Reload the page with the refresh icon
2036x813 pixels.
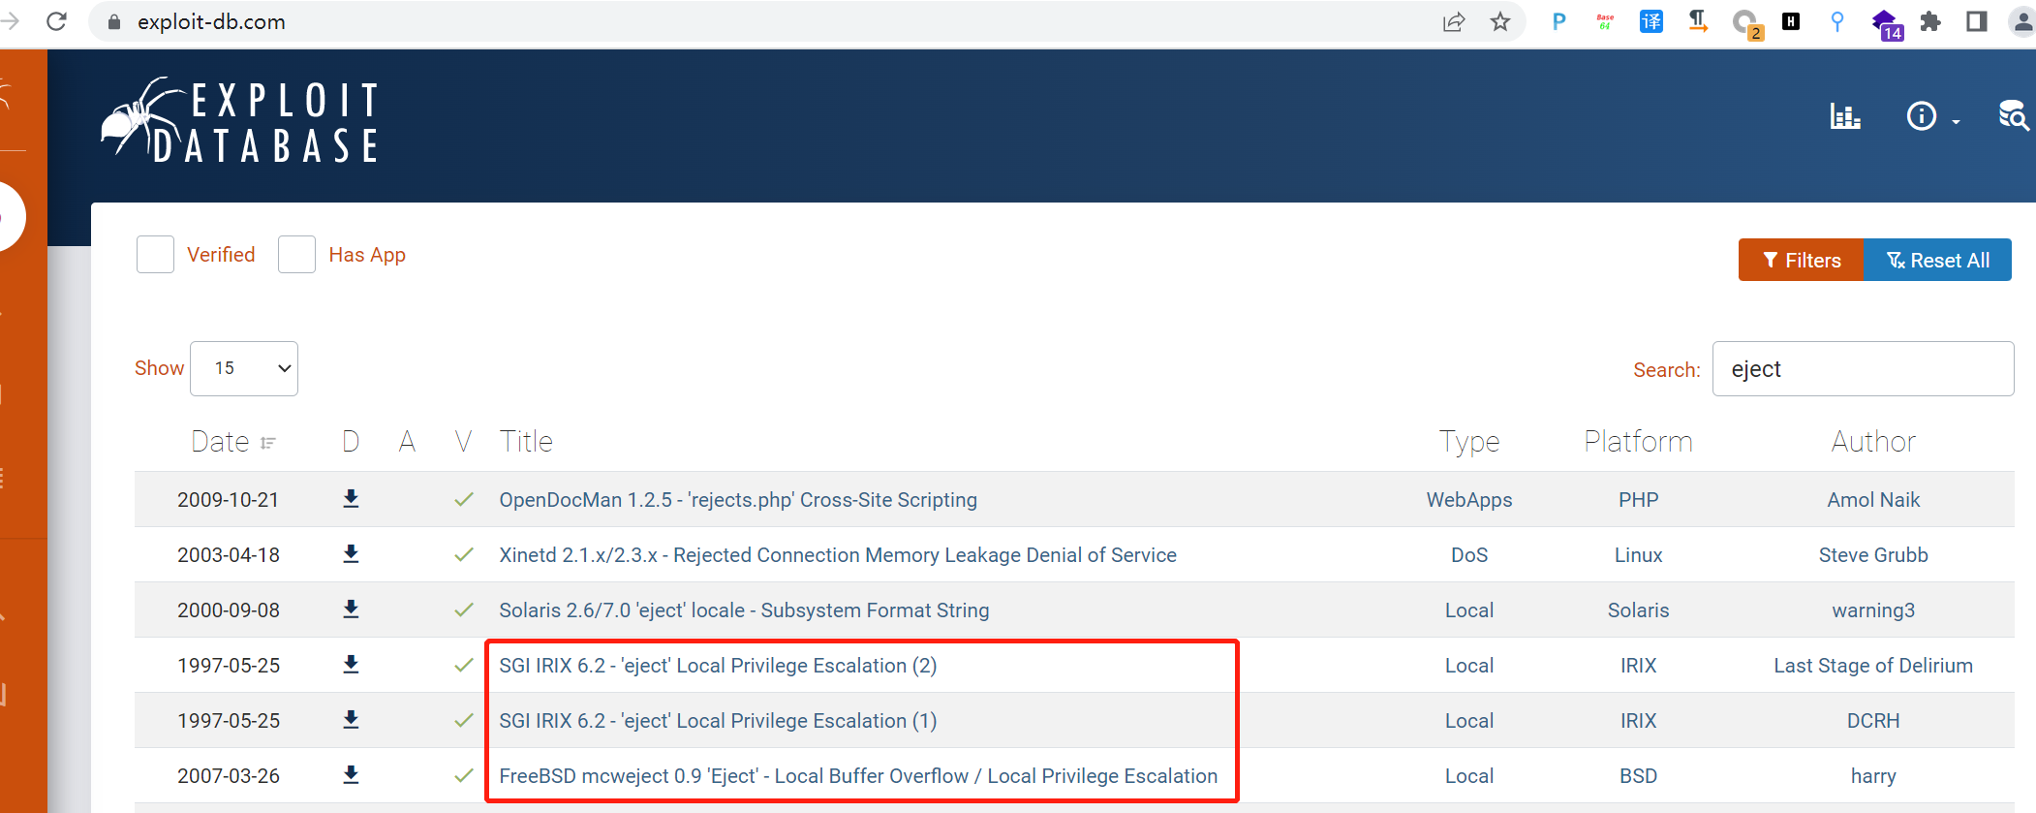pos(56,21)
